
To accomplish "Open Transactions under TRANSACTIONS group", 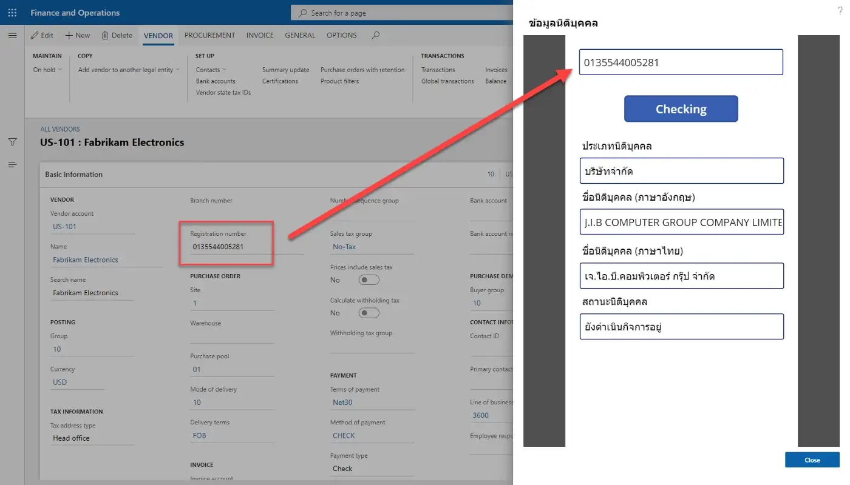I will click(x=438, y=70).
